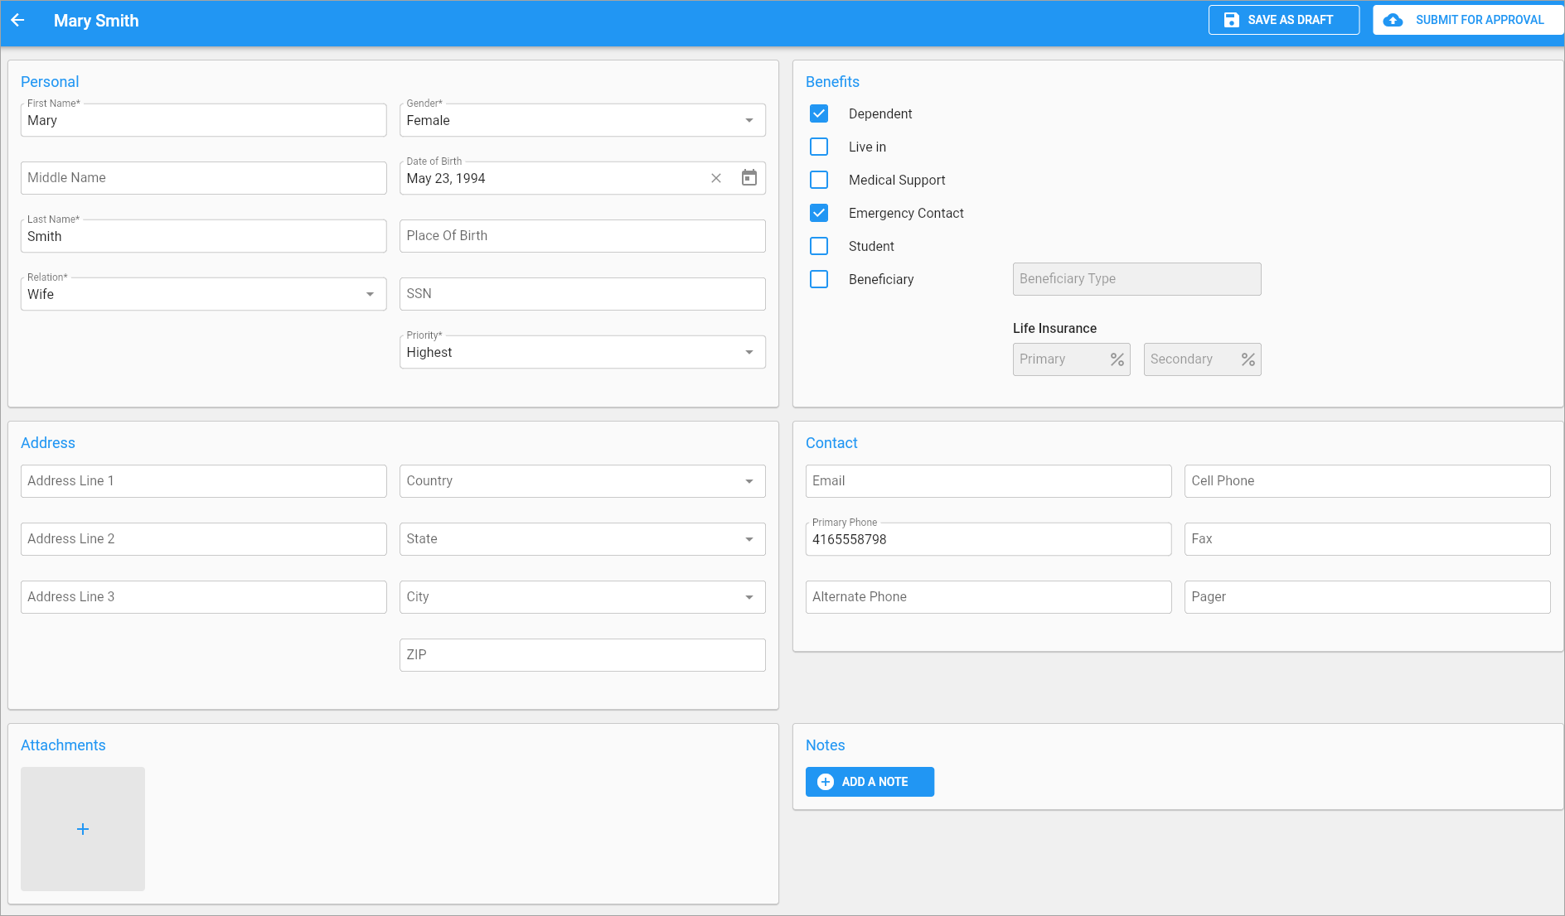
Task: Click the Contact section heading
Action: click(831, 443)
